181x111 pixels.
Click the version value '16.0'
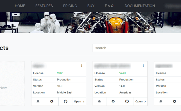(x=60, y=86)
